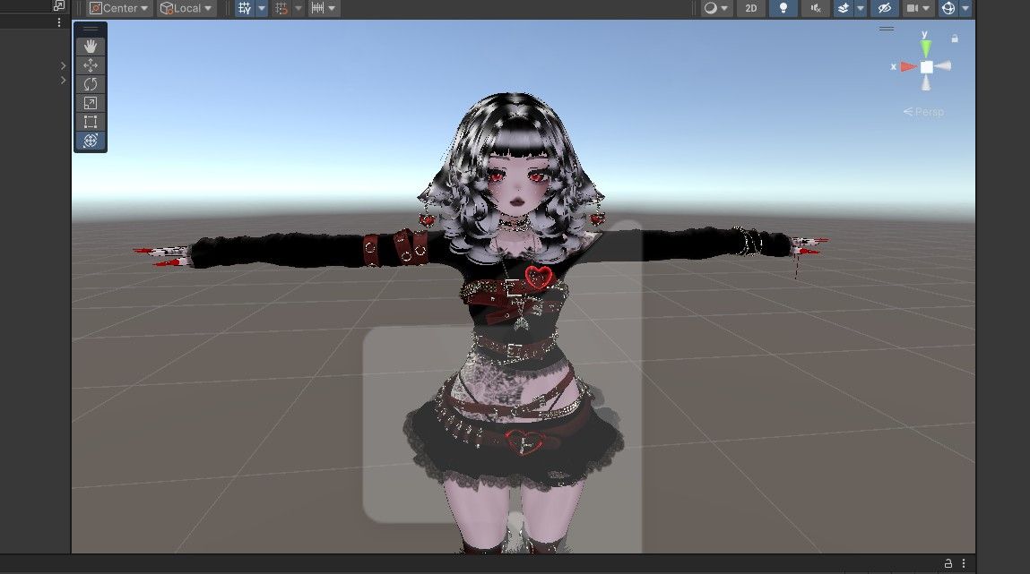
Task: Open the grid visibility settings dropdown arrow
Action: click(x=262, y=9)
